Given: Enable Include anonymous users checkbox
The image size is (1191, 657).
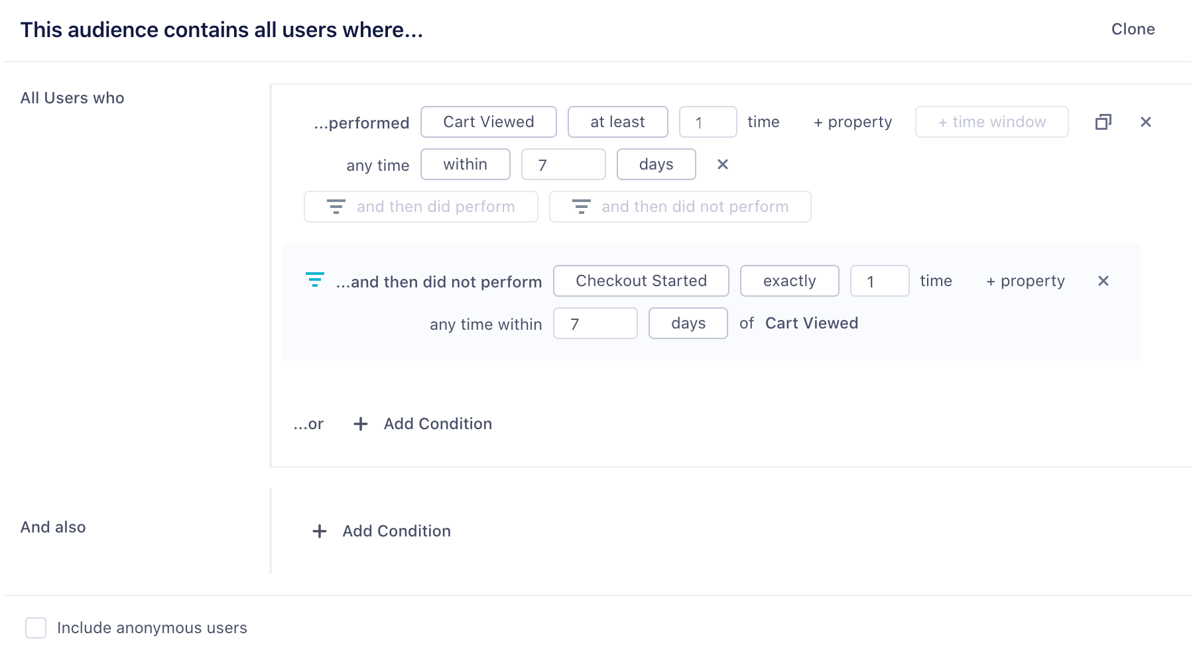Looking at the screenshot, I should click(36, 628).
